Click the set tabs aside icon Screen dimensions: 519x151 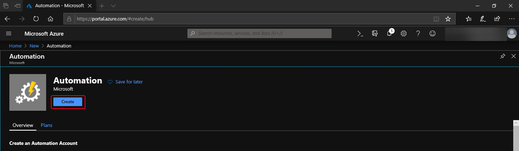(x=17, y=6)
